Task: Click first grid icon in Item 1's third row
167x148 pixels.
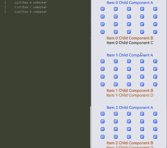Action: point(103,77)
